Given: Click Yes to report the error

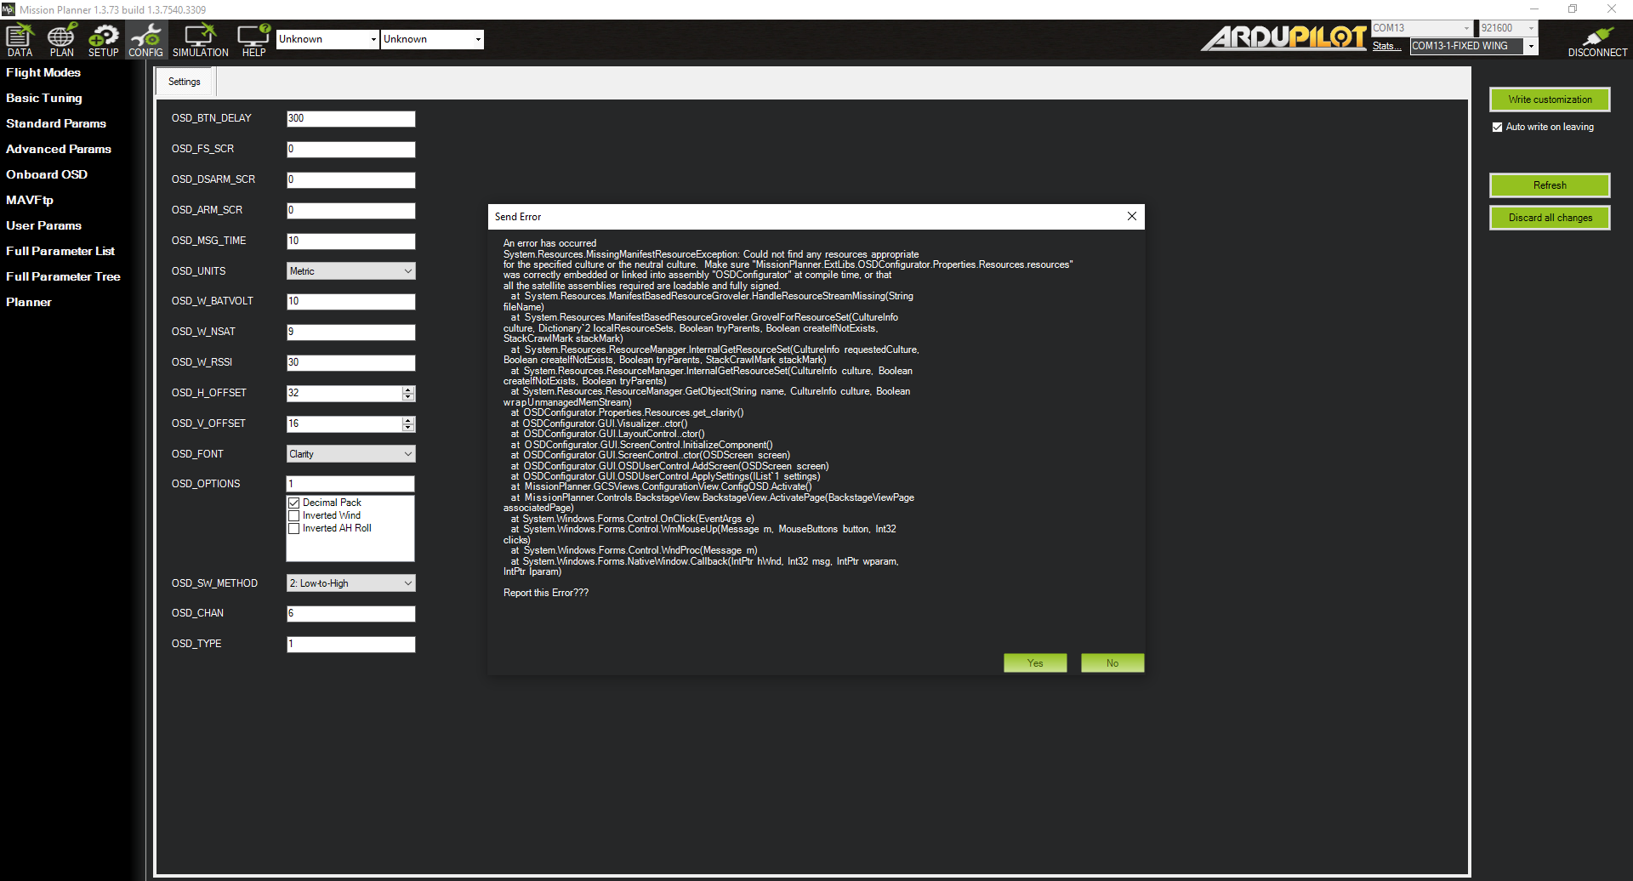Looking at the screenshot, I should tap(1035, 663).
